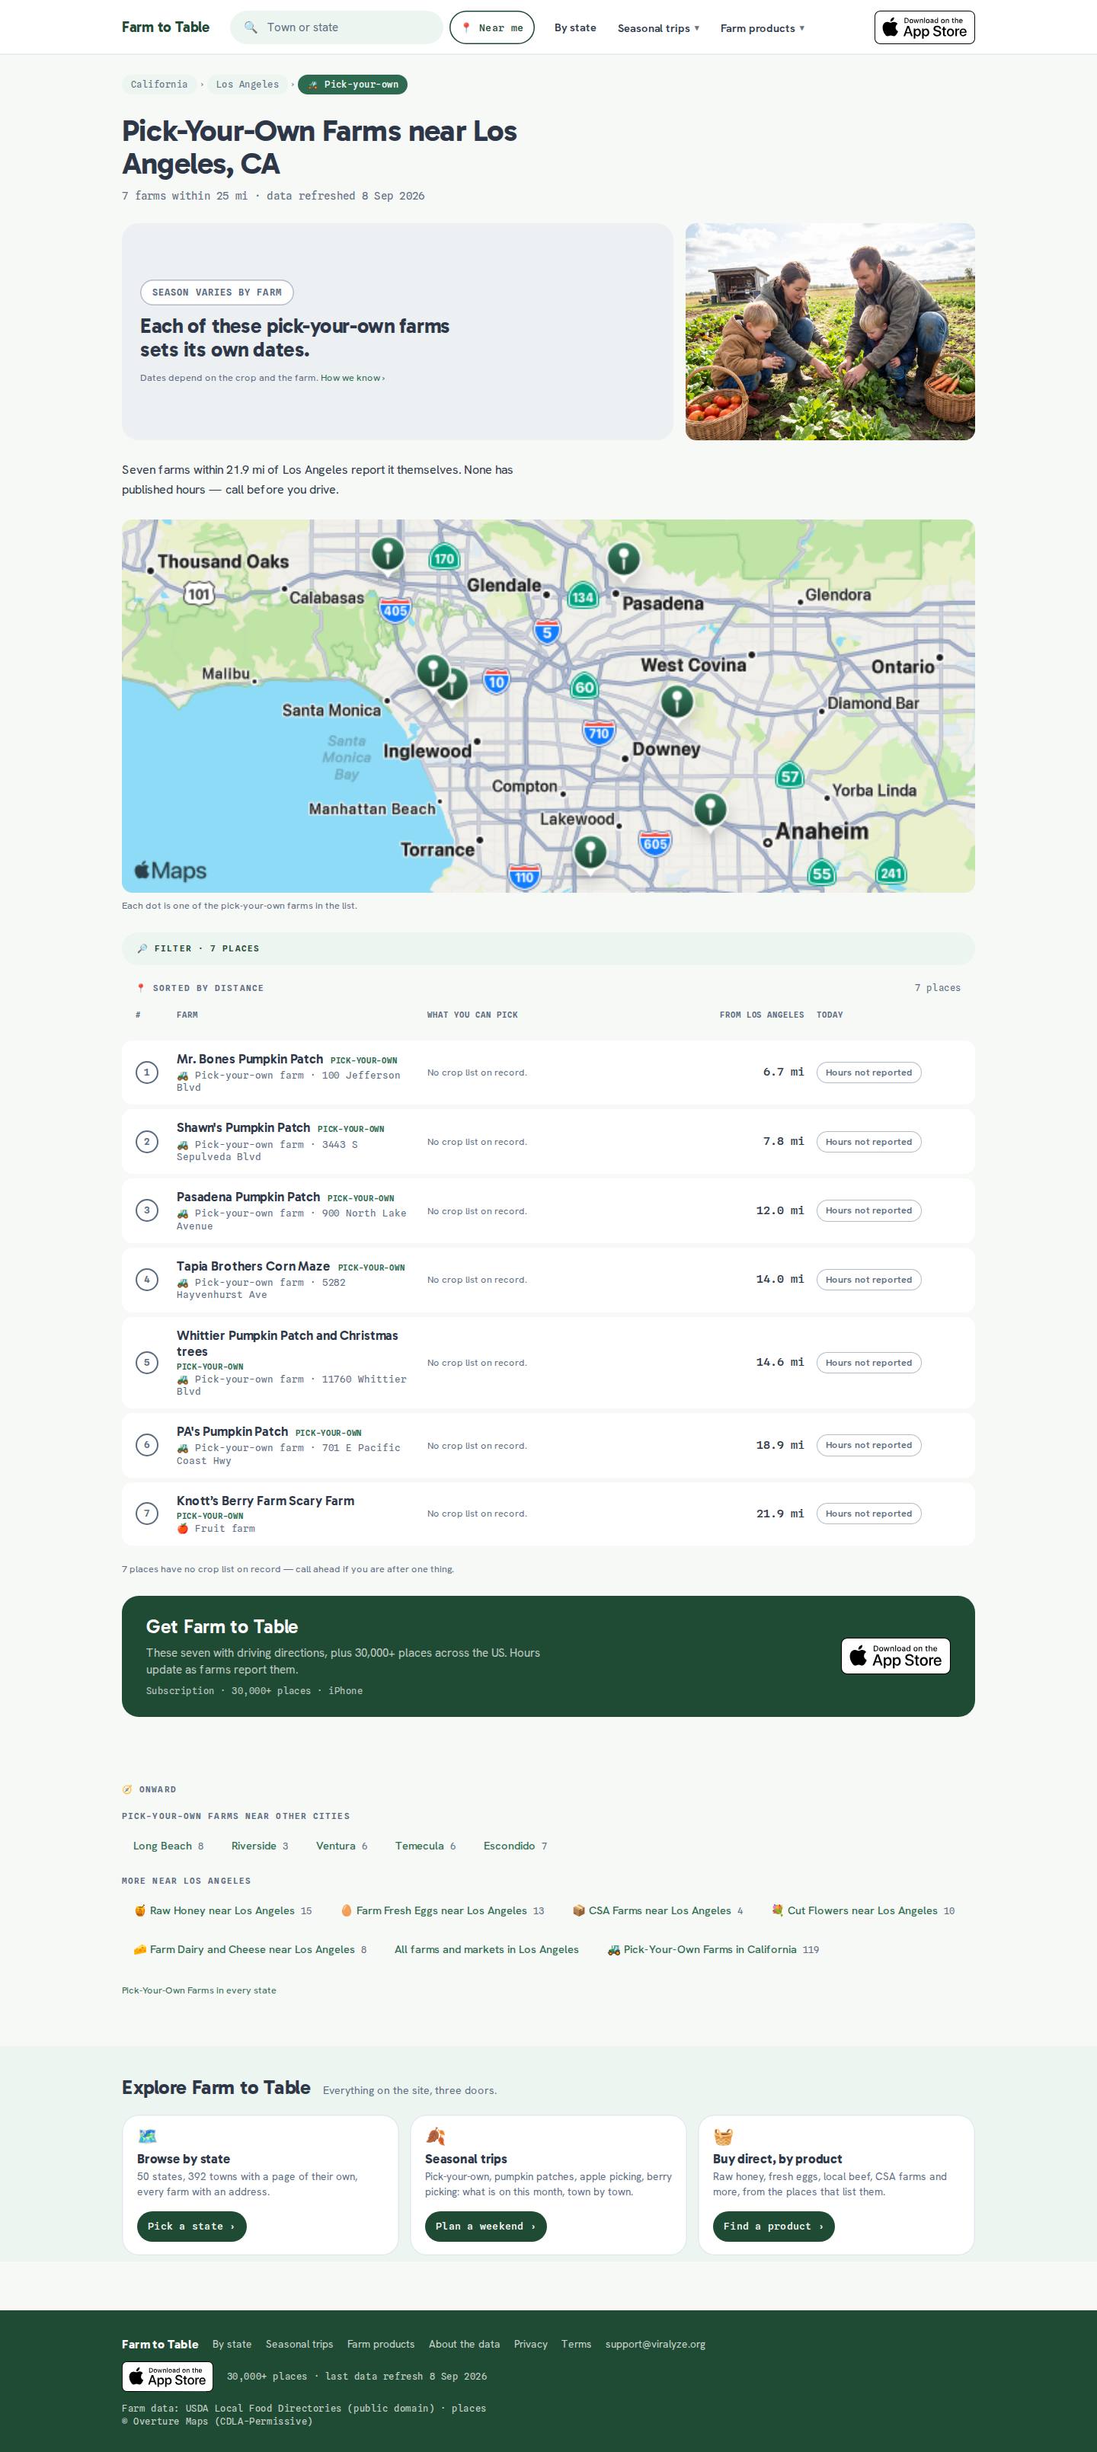1097x2452 pixels.
Task: Open the Terms footer link
Action: [576, 2345]
